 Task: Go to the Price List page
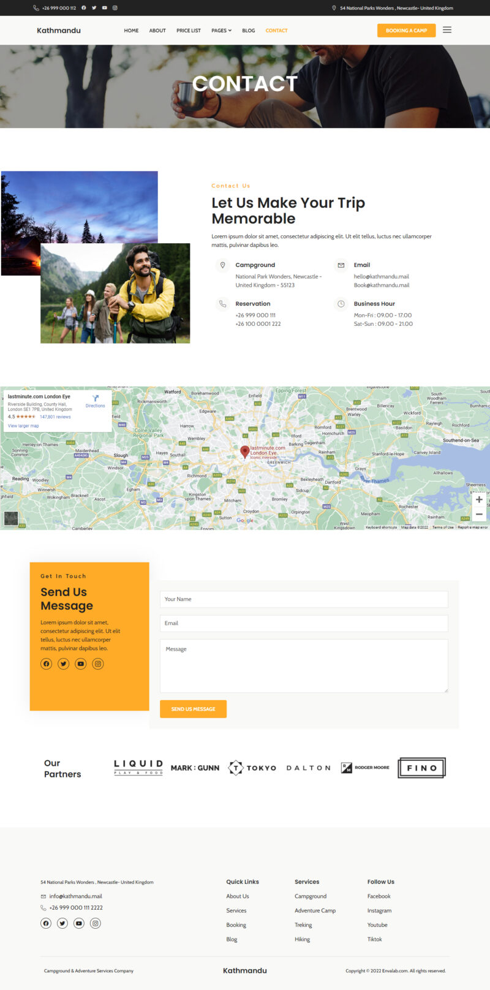click(x=189, y=31)
